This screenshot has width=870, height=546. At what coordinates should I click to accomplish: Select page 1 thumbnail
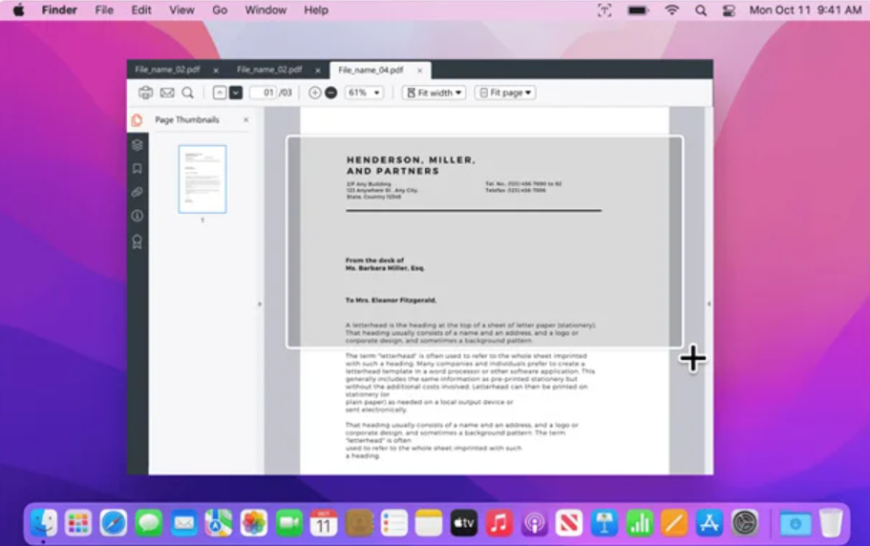202,179
